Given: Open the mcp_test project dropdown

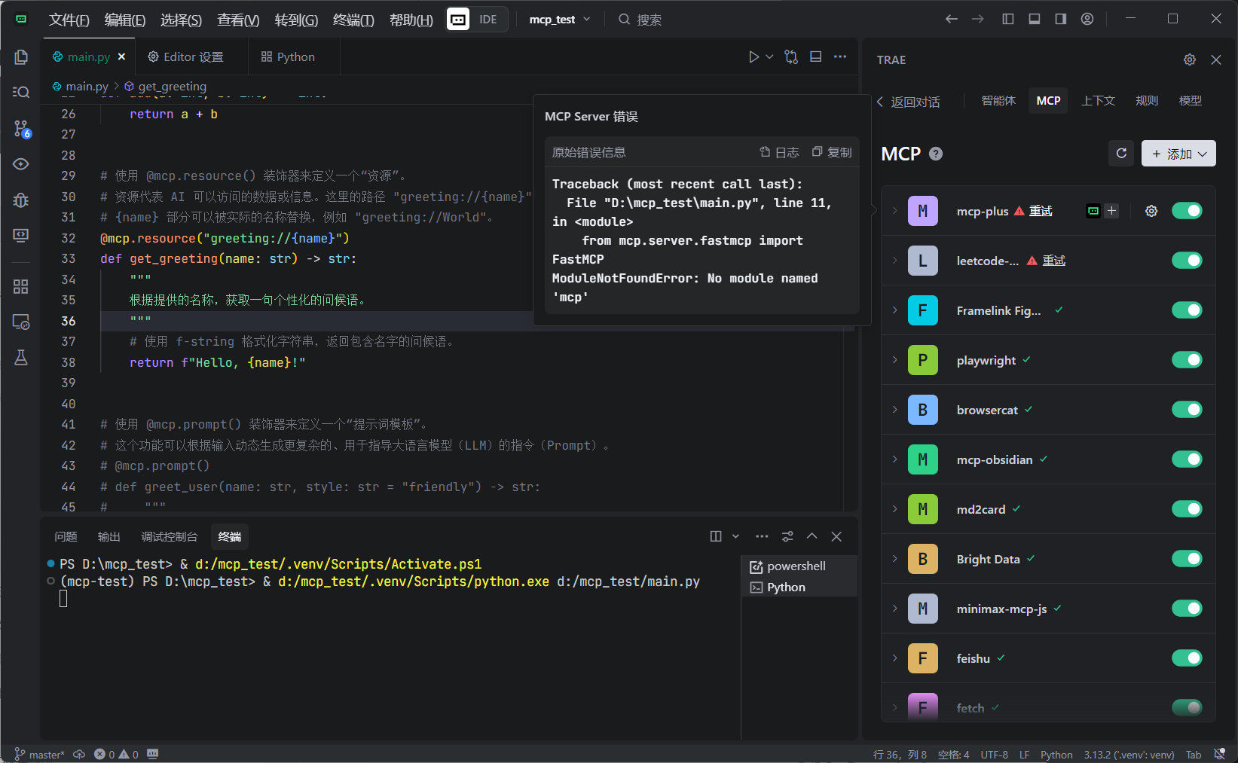Looking at the screenshot, I should coord(560,20).
